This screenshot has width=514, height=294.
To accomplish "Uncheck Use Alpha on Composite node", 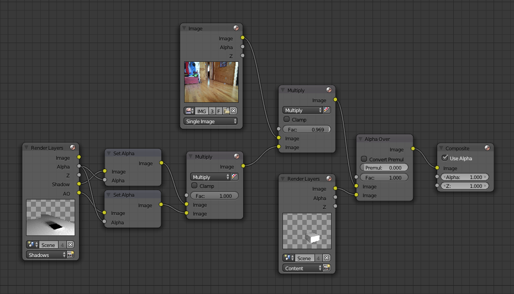I will pos(445,158).
